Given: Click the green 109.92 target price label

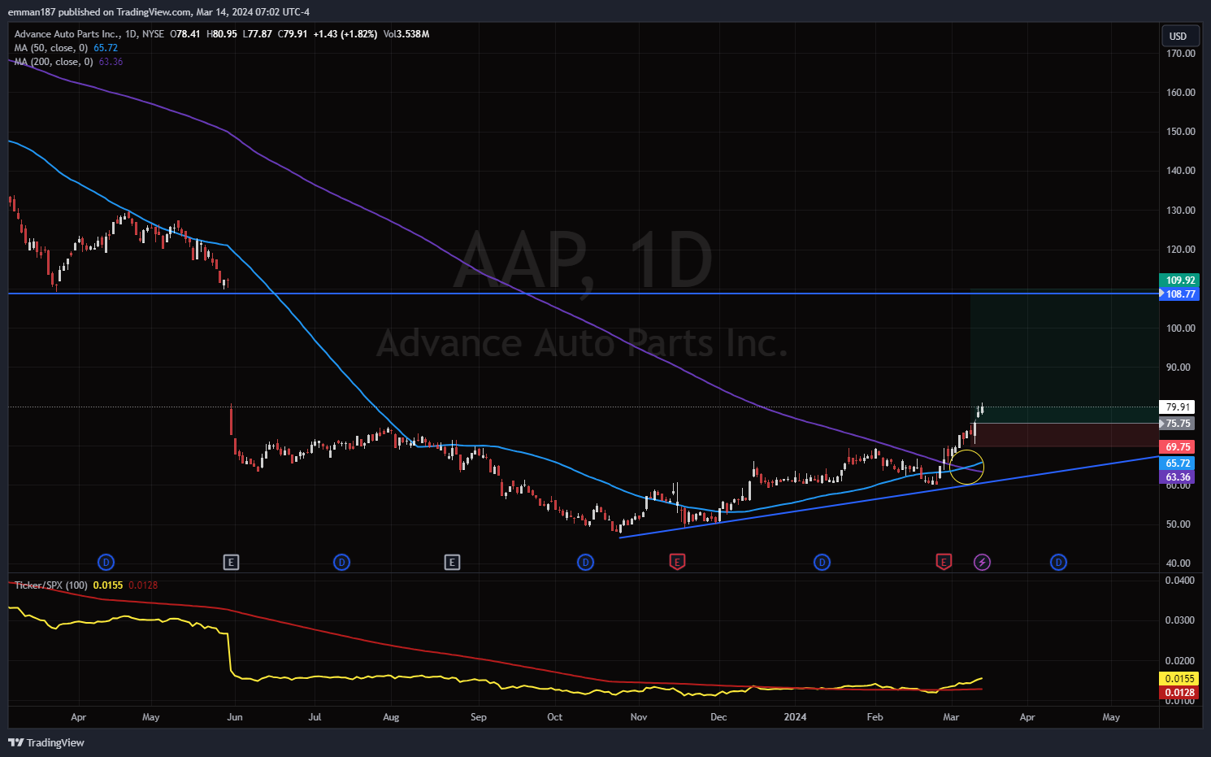Looking at the screenshot, I should 1180,281.
